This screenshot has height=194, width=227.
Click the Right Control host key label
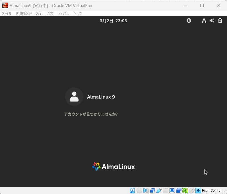click(212, 191)
